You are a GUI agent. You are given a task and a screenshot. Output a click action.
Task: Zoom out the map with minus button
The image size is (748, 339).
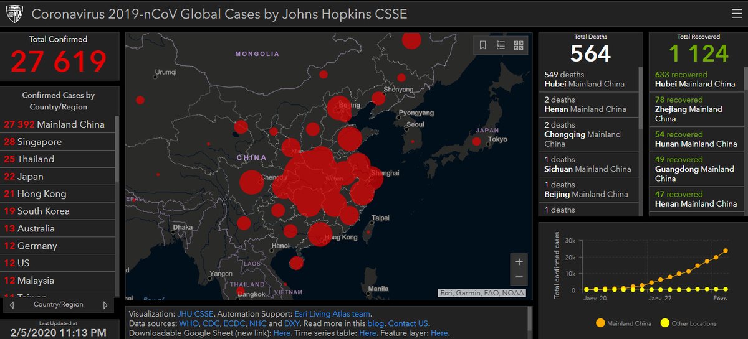(519, 277)
